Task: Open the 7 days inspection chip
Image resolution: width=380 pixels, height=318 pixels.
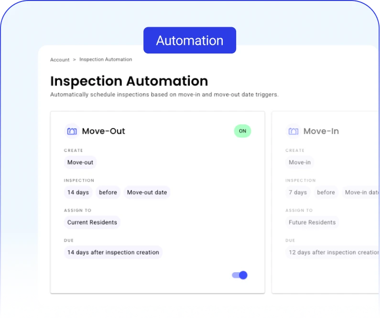Action: click(x=298, y=192)
